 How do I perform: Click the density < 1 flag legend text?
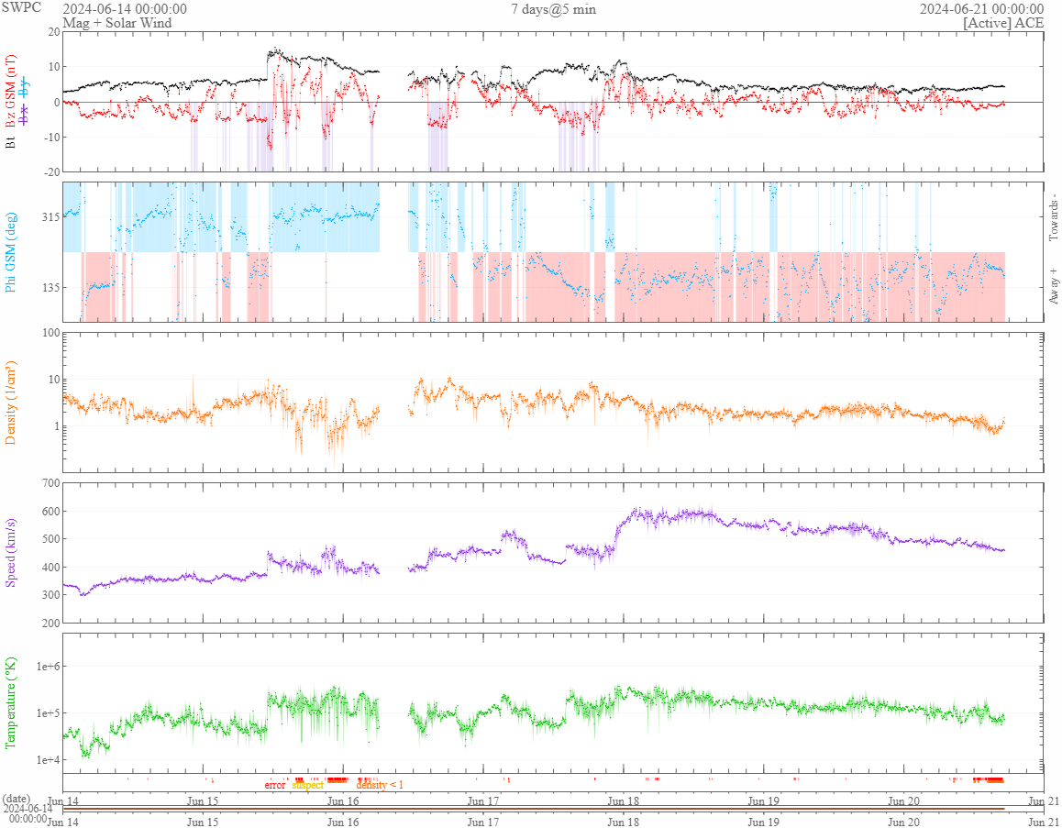pos(380,785)
